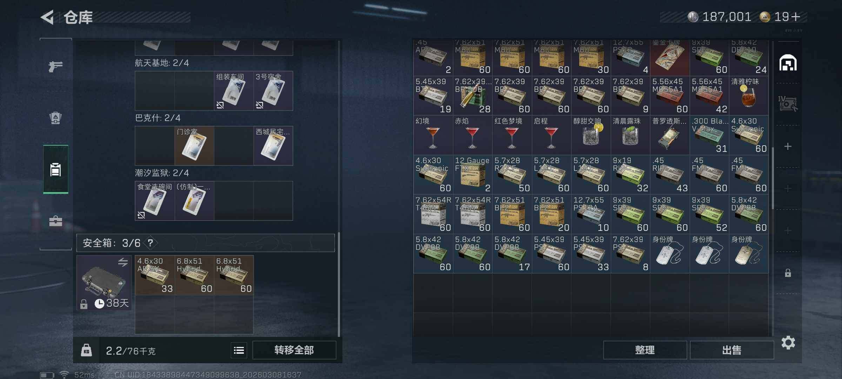Select the main warehouse house icon tab
This screenshot has height=379, width=842.
click(x=788, y=63)
